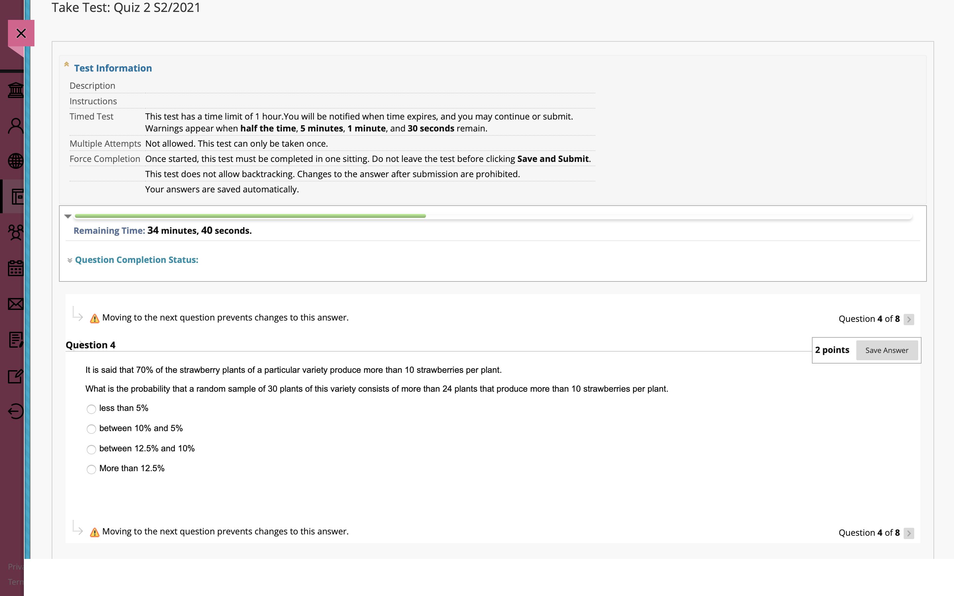Click the Save Answer button

(886, 350)
